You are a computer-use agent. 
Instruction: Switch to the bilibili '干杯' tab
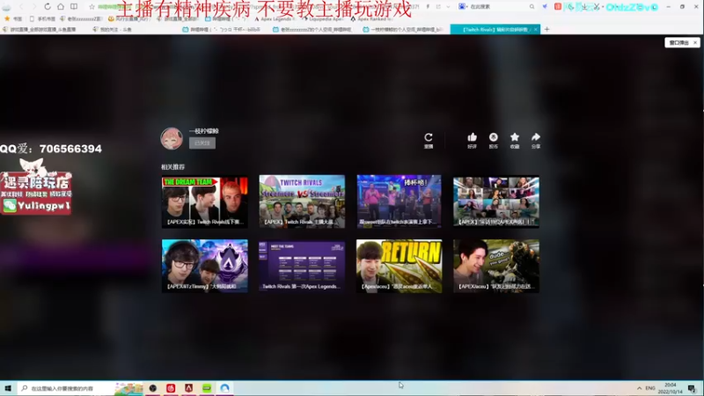(224, 29)
